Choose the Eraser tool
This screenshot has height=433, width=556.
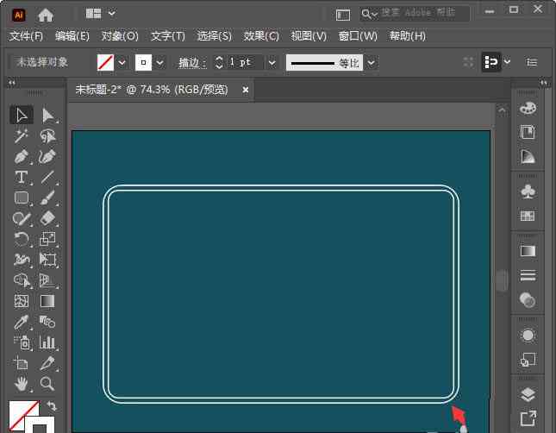[47, 218]
